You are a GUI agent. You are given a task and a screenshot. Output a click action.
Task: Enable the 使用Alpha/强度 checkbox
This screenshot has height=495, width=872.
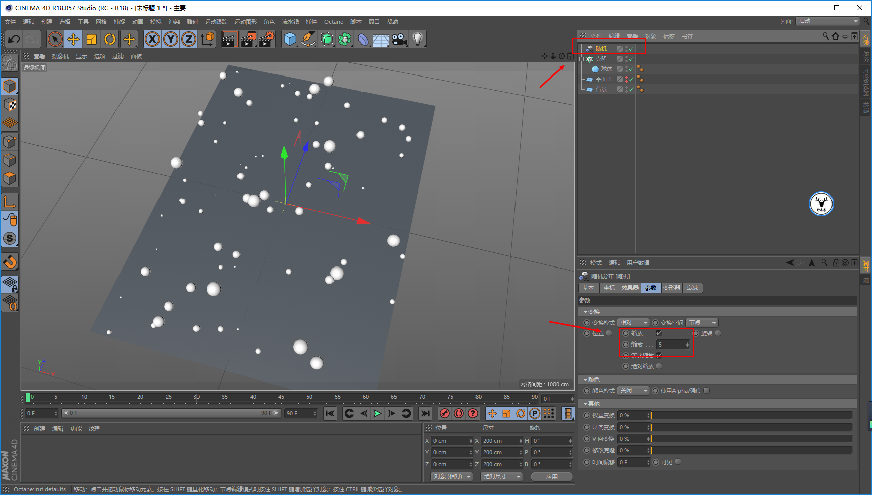[706, 391]
